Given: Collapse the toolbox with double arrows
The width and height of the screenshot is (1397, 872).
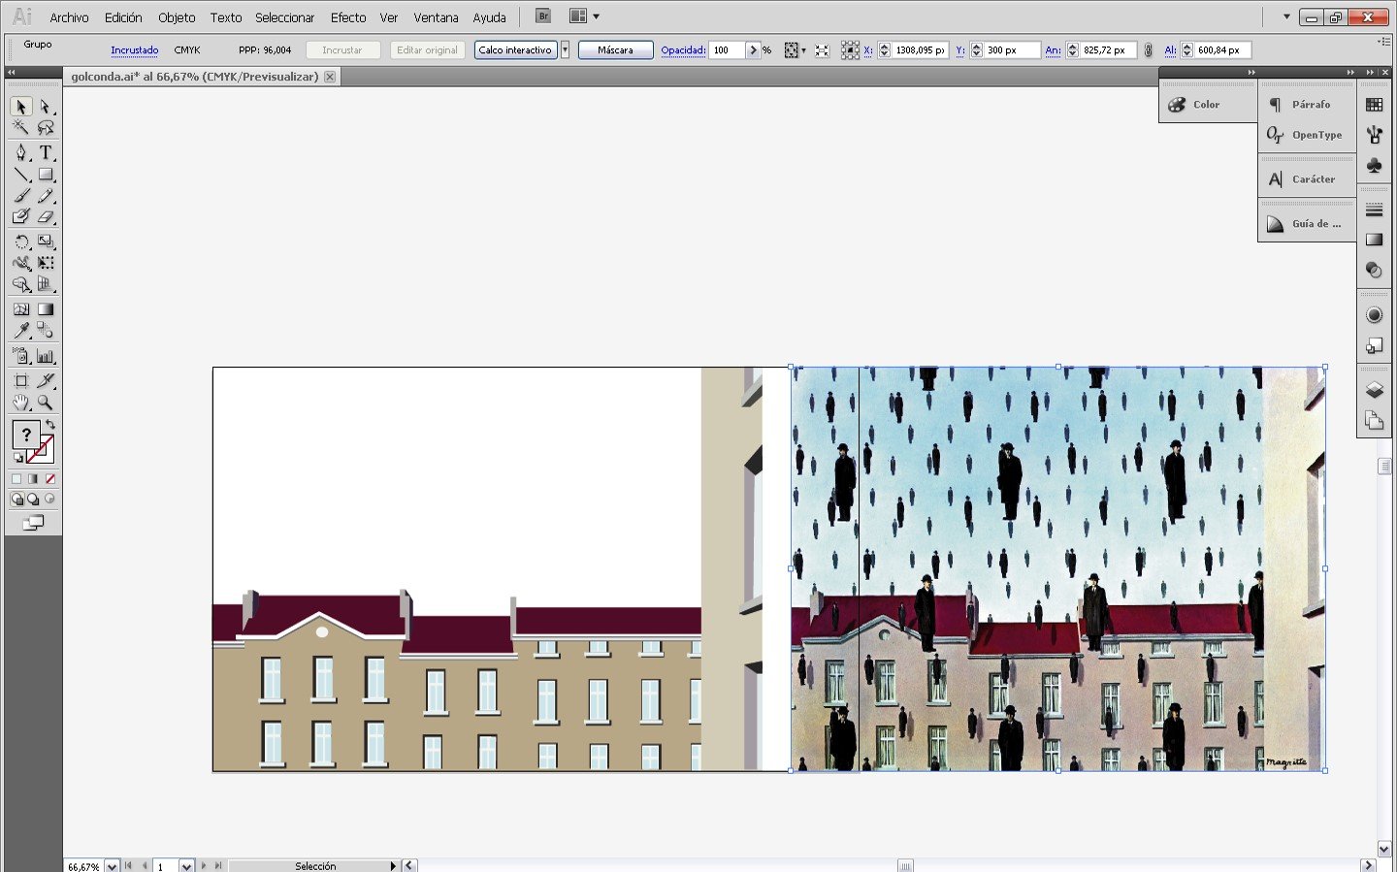Looking at the screenshot, I should tap(11, 73).
